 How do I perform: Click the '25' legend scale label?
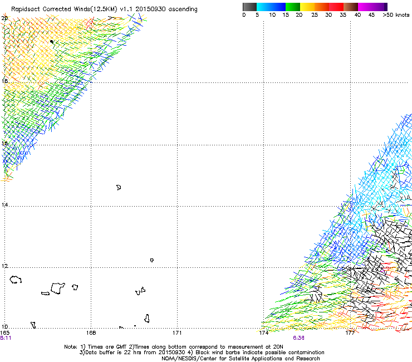point(315,15)
